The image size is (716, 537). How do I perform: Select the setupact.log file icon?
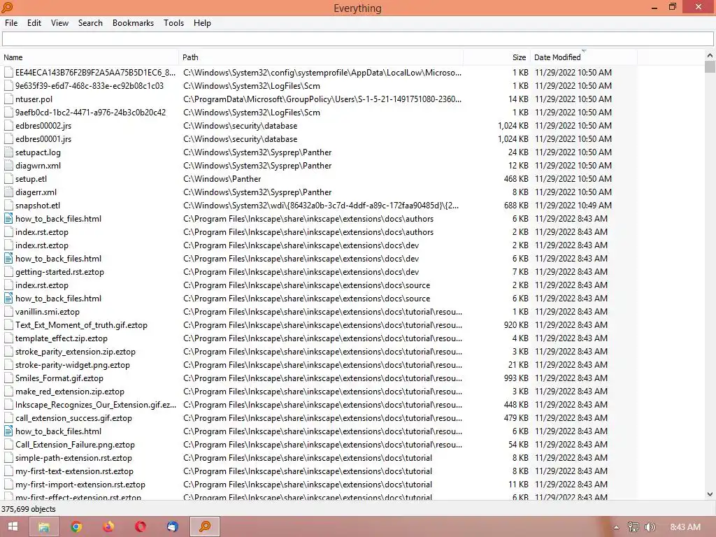click(8, 152)
